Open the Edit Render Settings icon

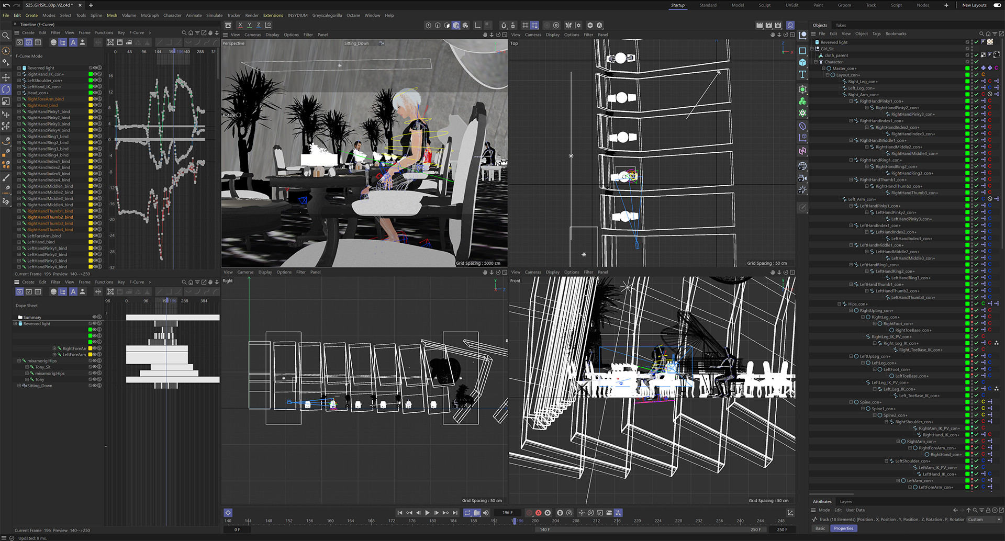click(778, 25)
